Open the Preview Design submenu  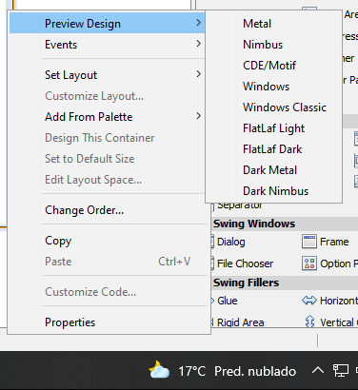[x=107, y=23]
